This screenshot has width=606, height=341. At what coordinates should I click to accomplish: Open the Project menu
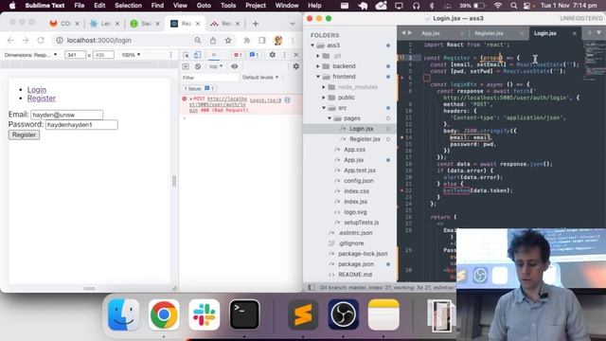coord(256,6)
